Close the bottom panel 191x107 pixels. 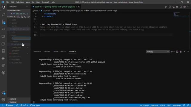188,52
